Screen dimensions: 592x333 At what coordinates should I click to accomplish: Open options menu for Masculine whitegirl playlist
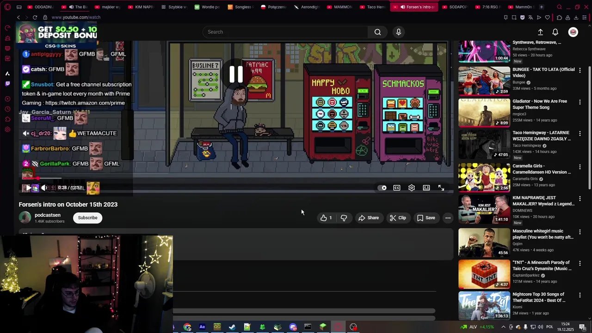(580, 232)
